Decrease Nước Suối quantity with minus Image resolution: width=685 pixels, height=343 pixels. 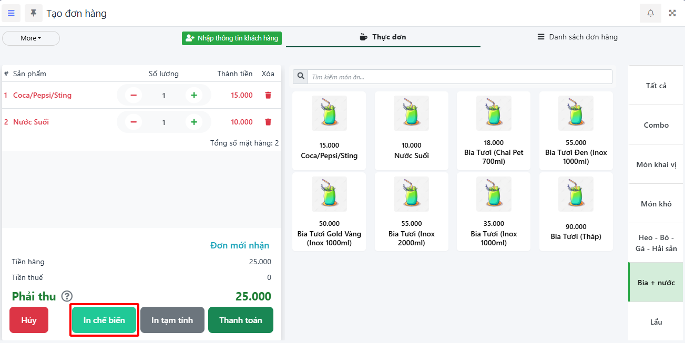134,122
